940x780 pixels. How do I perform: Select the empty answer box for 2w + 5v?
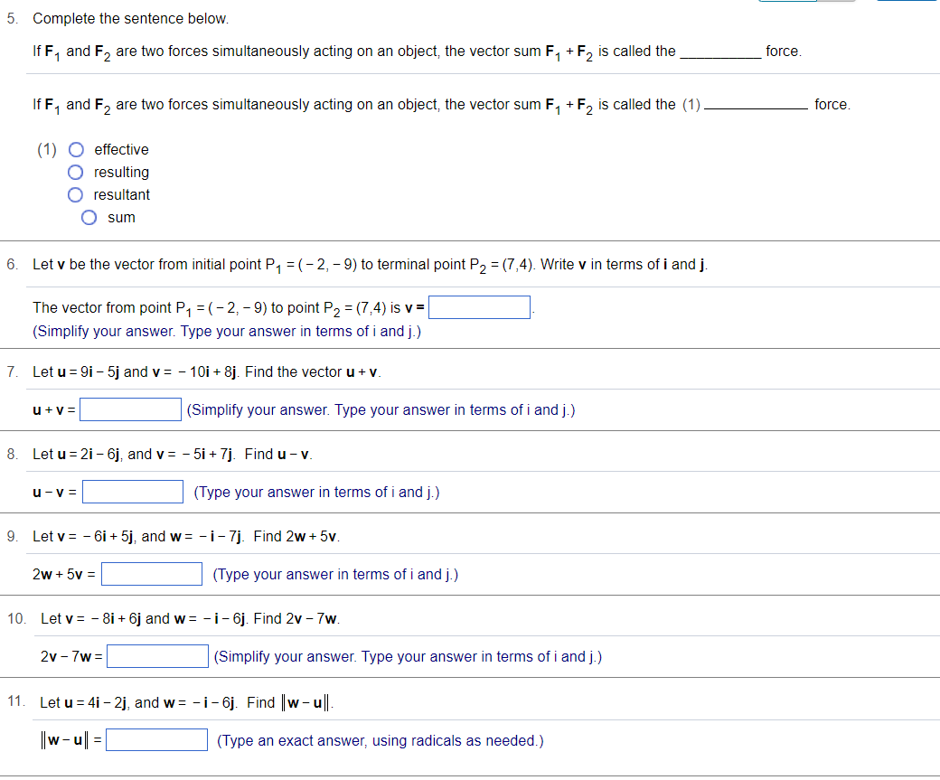click(151, 573)
